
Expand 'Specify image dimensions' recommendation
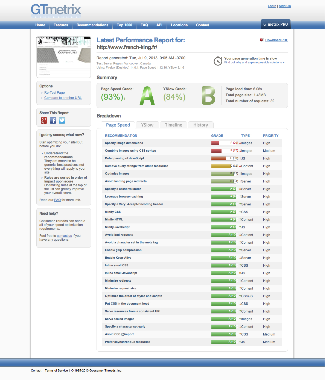[192, 143]
